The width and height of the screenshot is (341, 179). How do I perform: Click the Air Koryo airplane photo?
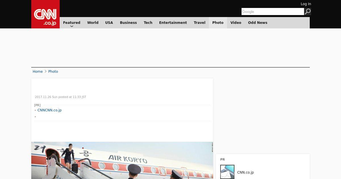coord(122,161)
